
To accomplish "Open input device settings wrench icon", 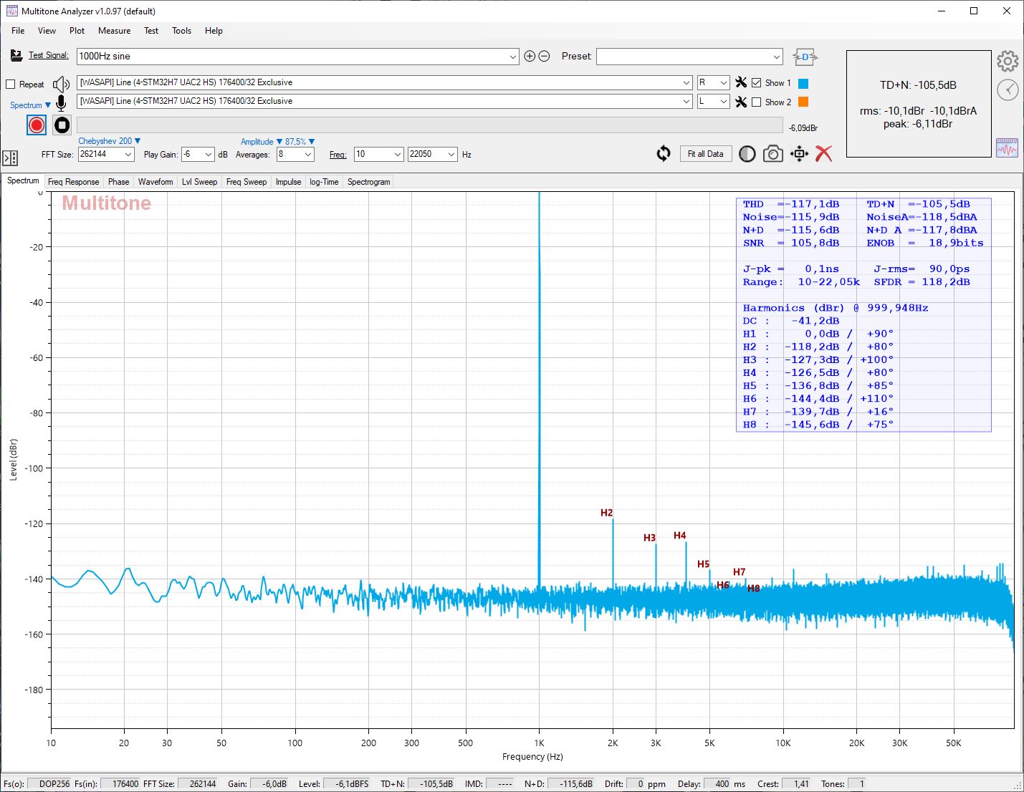I will tap(741, 102).
